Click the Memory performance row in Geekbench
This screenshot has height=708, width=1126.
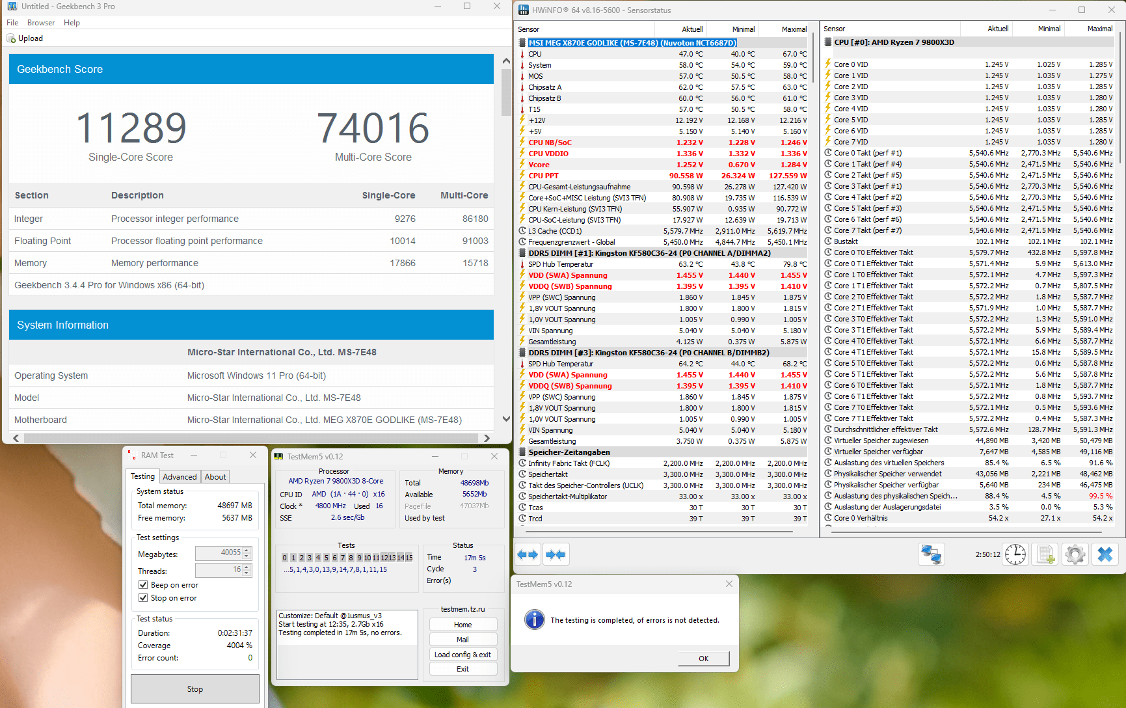point(251,263)
